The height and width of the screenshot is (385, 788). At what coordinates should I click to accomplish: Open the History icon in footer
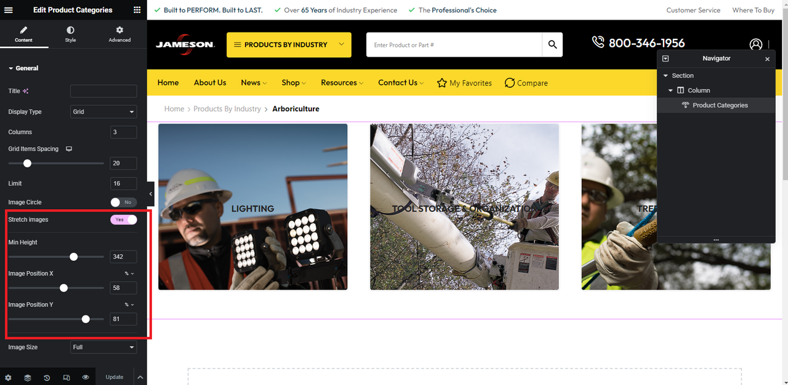click(x=47, y=378)
